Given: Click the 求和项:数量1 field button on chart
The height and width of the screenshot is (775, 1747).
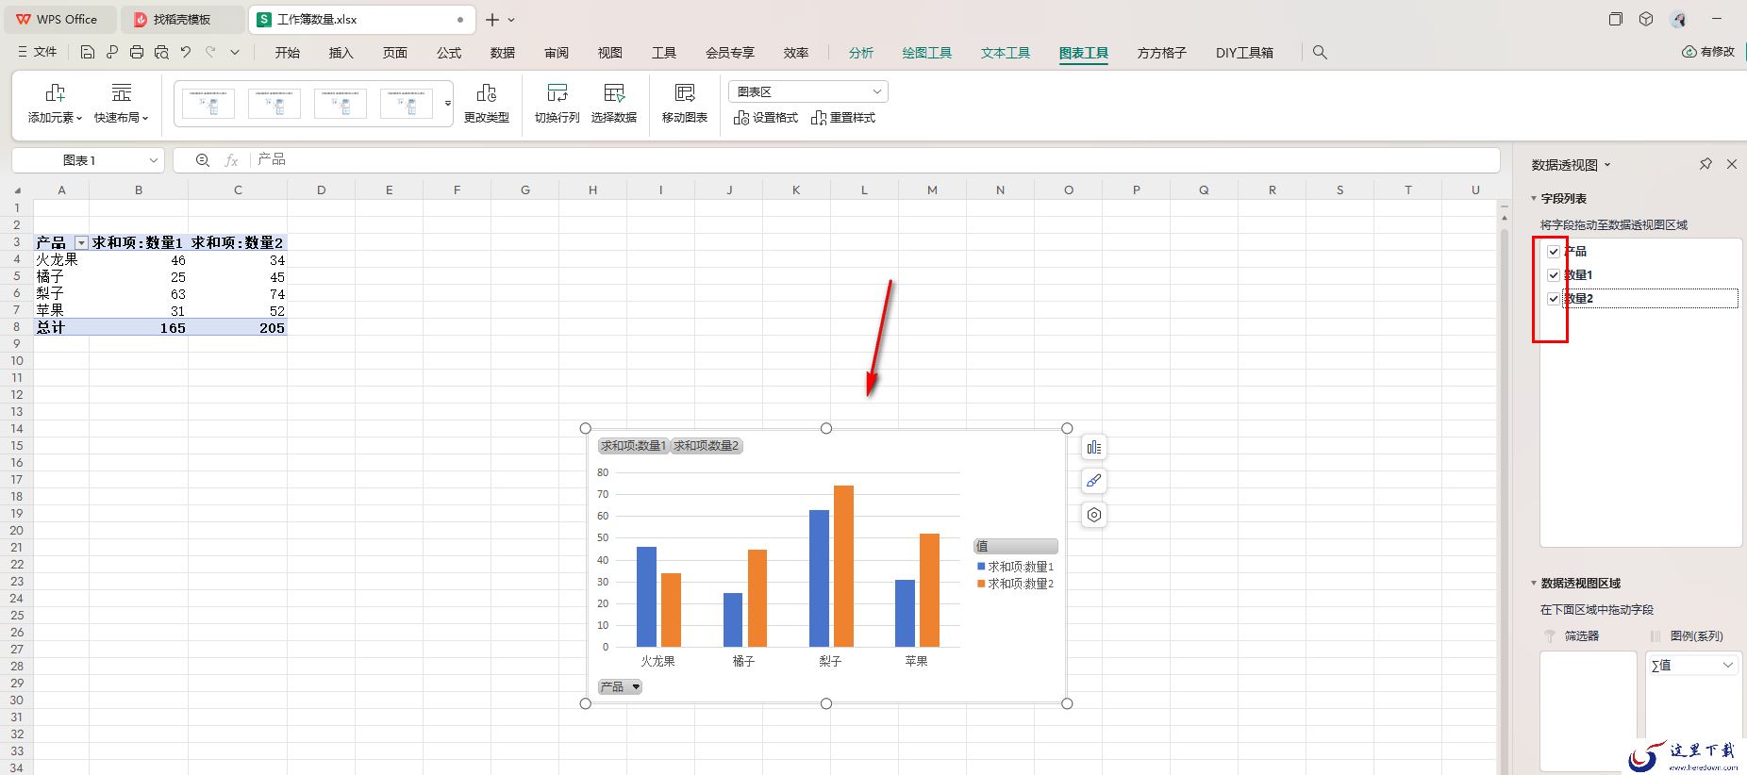Looking at the screenshot, I should pos(634,446).
